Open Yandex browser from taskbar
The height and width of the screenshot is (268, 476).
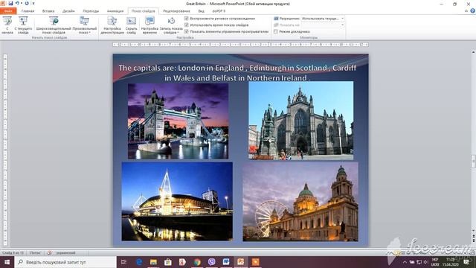(182, 262)
